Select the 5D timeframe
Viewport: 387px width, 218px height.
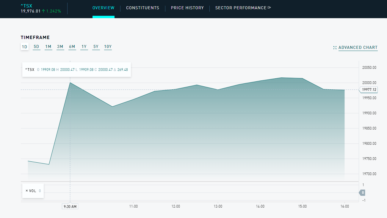tap(36, 47)
